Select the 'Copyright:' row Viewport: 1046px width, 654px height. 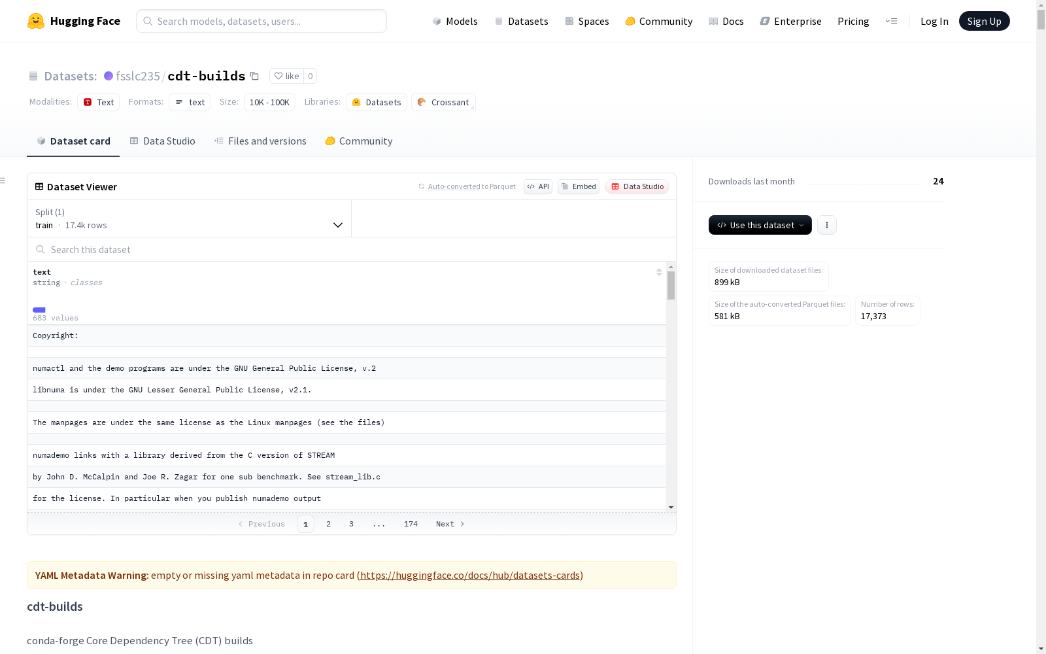pyautogui.click(x=346, y=336)
